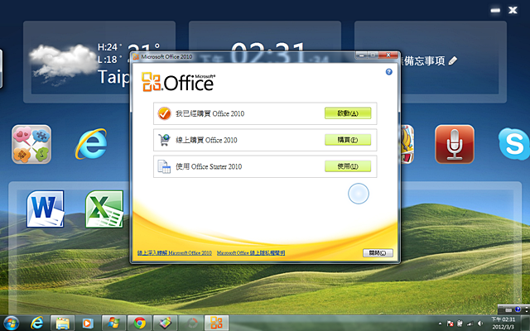Click the 啟動(A) activate button
530x331 pixels.
tap(348, 113)
